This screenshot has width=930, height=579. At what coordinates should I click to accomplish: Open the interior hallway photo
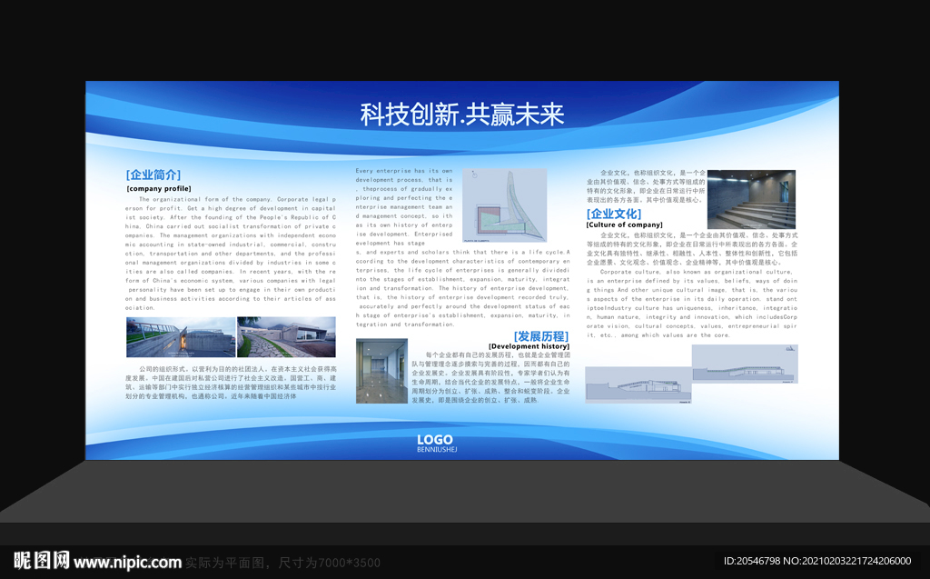point(381,371)
